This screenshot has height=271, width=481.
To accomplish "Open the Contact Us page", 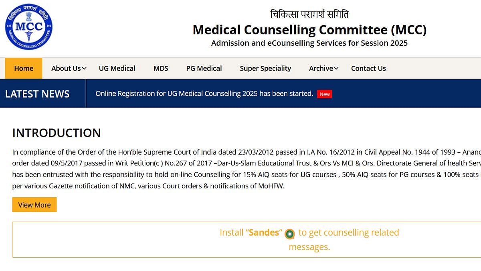I will (368, 68).
